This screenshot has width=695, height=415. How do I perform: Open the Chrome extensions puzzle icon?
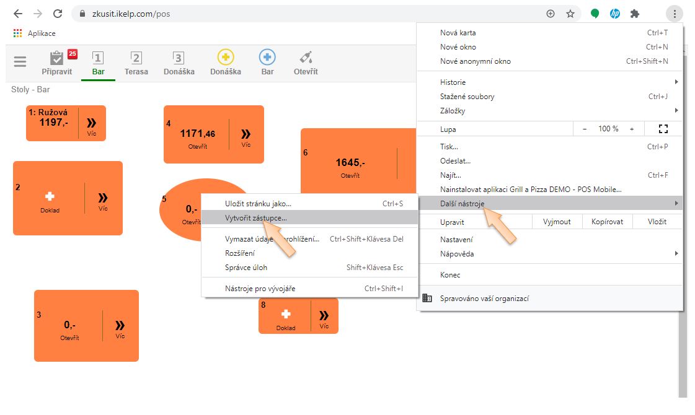pyautogui.click(x=635, y=14)
